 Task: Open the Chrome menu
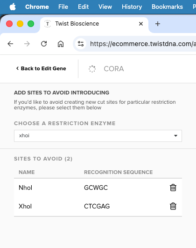[37, 7]
